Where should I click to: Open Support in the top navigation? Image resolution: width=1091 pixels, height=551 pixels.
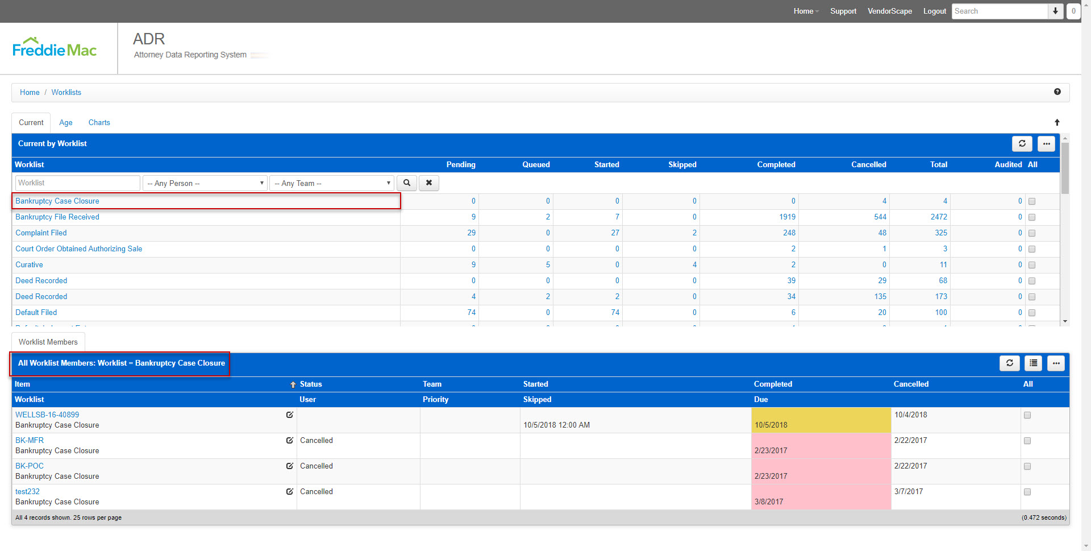(843, 11)
